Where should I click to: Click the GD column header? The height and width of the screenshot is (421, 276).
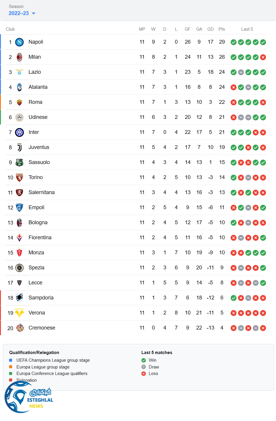210,29
